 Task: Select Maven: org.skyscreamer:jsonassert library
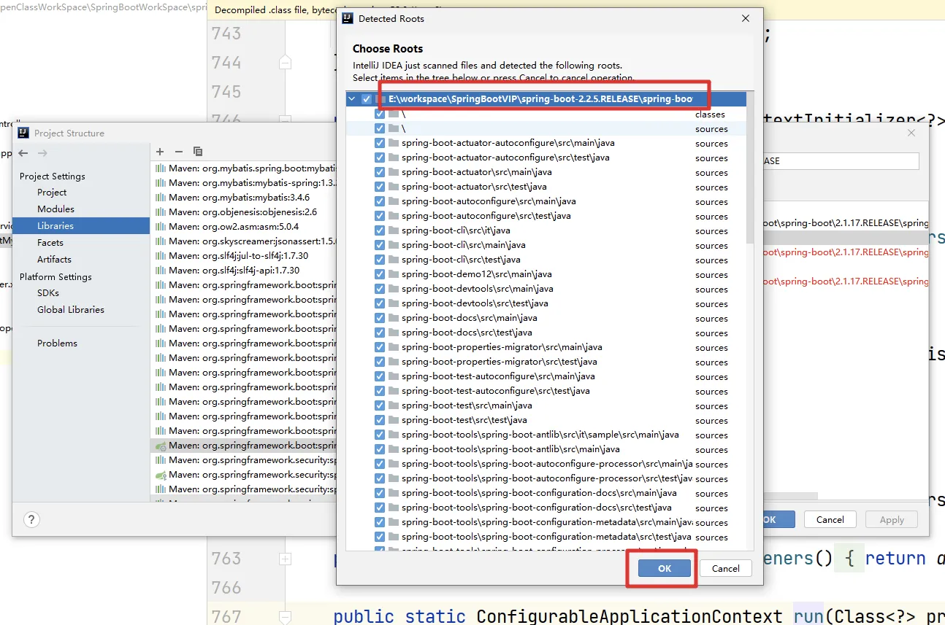[244, 241]
